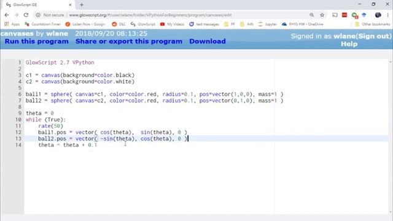Click Share or export this program
Screen dimensions: 393x221
(129, 41)
